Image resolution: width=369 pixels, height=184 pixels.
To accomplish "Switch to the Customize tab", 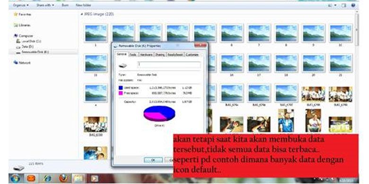I will tap(192, 54).
